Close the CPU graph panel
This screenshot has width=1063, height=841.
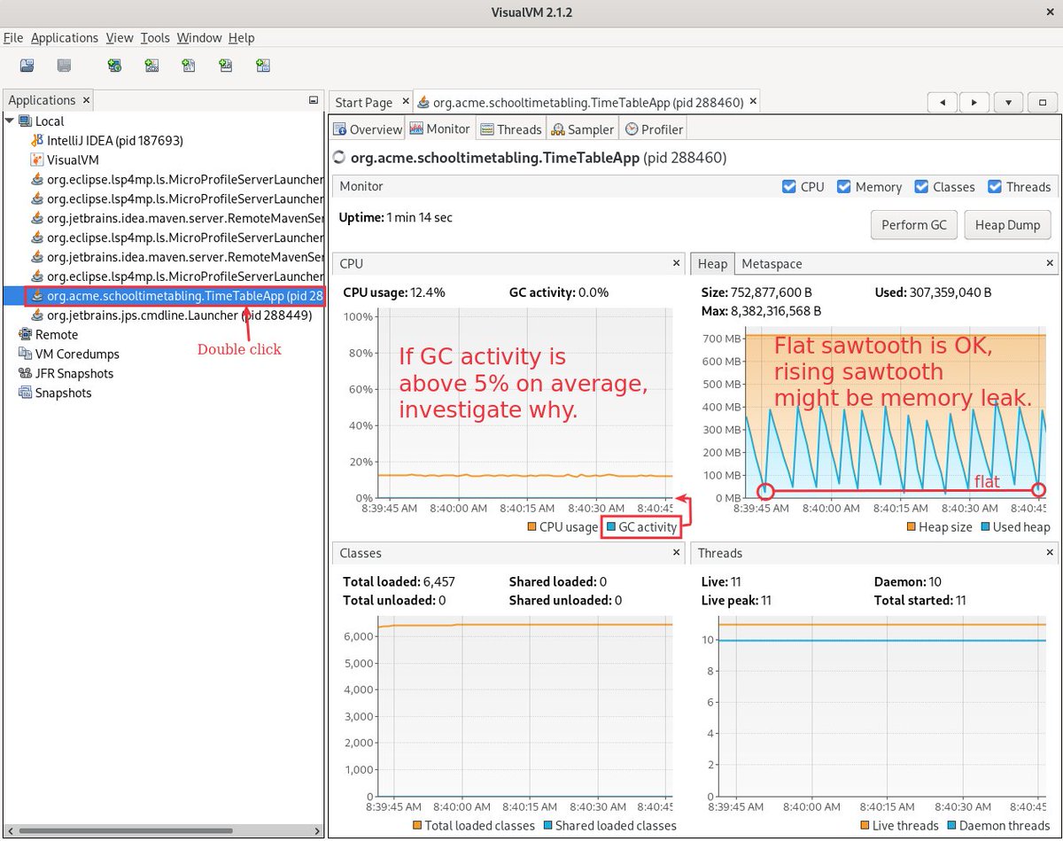coord(677,263)
